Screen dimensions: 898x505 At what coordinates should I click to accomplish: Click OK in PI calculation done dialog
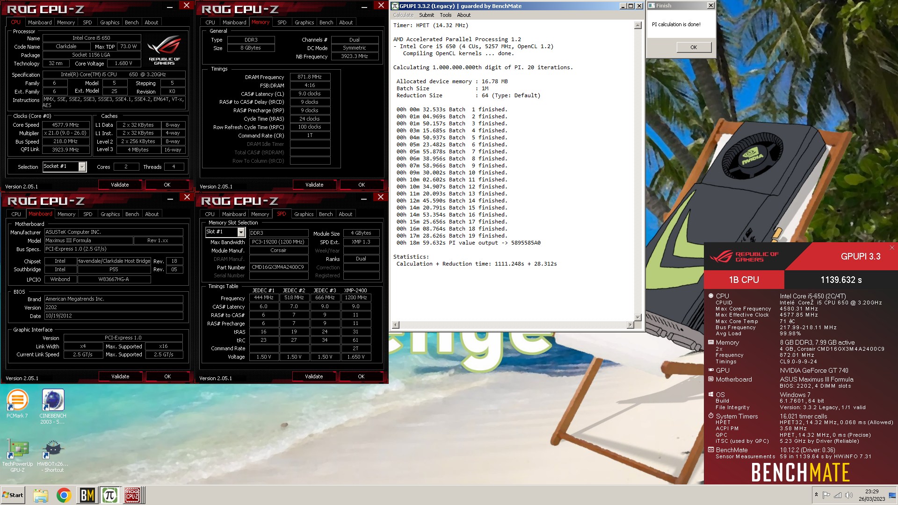[x=694, y=47]
